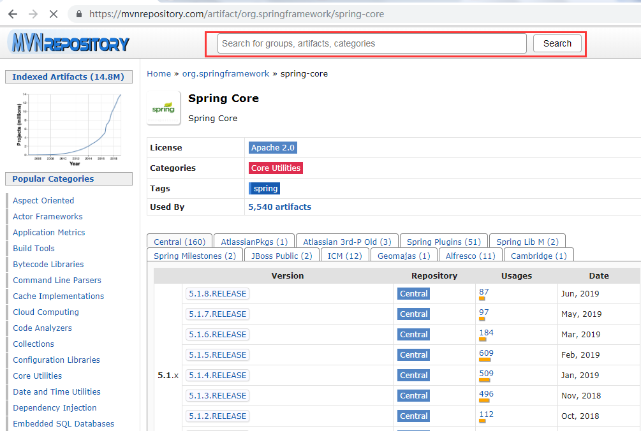Viewport: 641px width, 431px height.
Task: Click the browser back arrow
Action: [x=13, y=14]
